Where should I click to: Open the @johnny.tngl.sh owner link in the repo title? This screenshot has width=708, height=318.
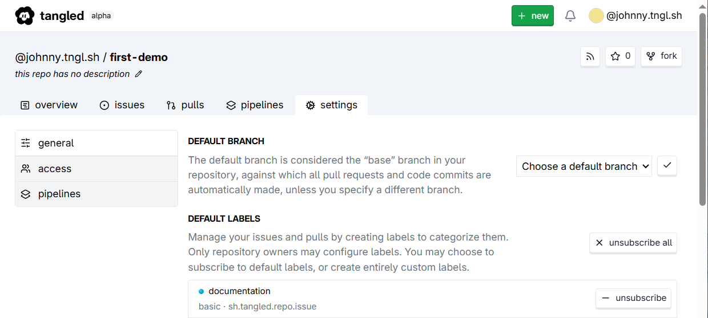[58, 57]
